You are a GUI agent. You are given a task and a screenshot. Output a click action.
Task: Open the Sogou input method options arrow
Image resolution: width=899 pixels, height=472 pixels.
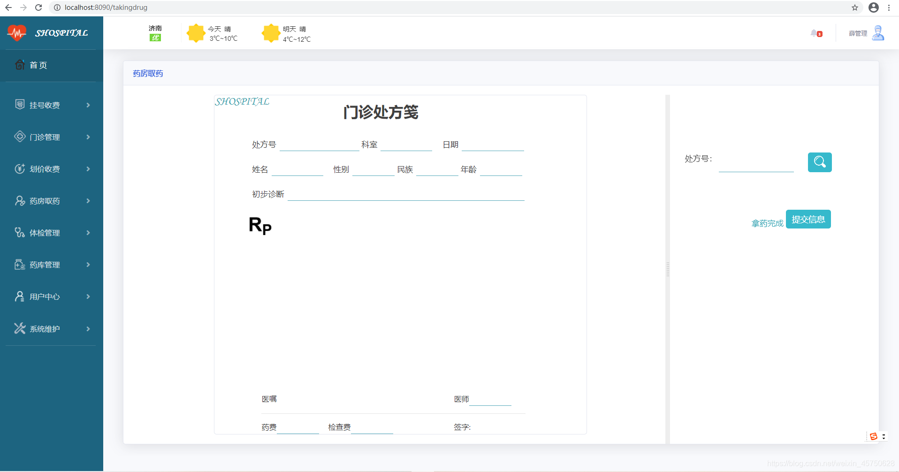click(x=884, y=436)
